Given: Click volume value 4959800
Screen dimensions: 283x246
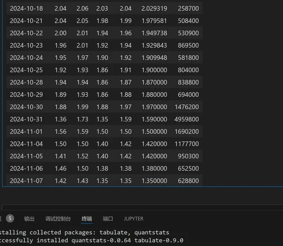Looking at the screenshot, I should pyautogui.click(x=187, y=119).
